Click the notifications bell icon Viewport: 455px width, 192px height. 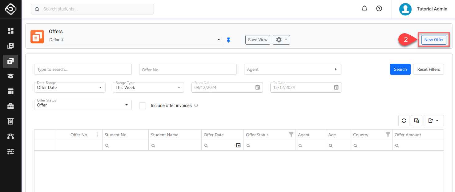coord(364,9)
